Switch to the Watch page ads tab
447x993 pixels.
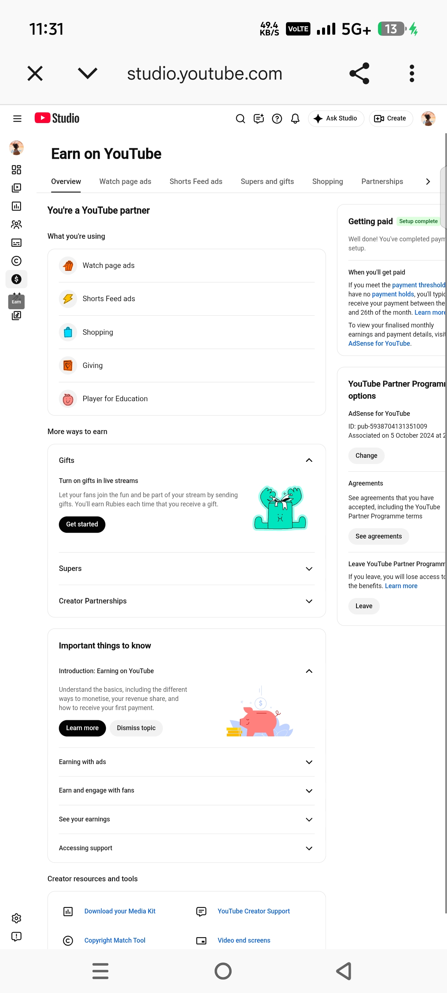(125, 181)
